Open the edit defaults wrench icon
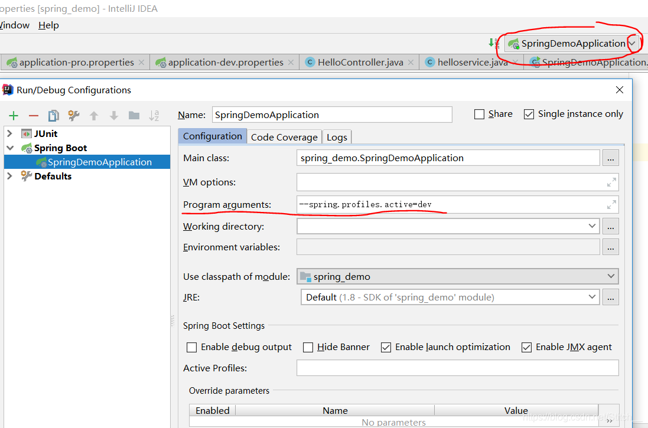 tap(74, 116)
